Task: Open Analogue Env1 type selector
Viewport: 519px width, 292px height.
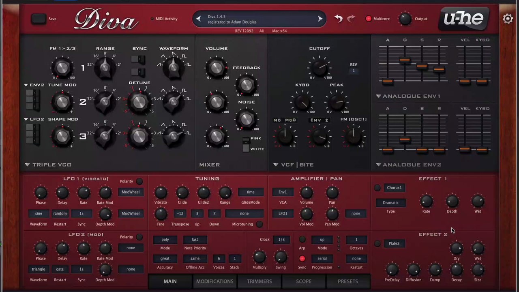Action: tap(408, 96)
